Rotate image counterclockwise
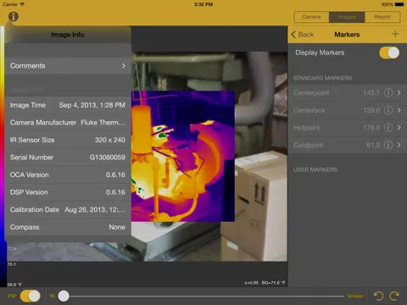The image size is (407, 305). coord(378,296)
